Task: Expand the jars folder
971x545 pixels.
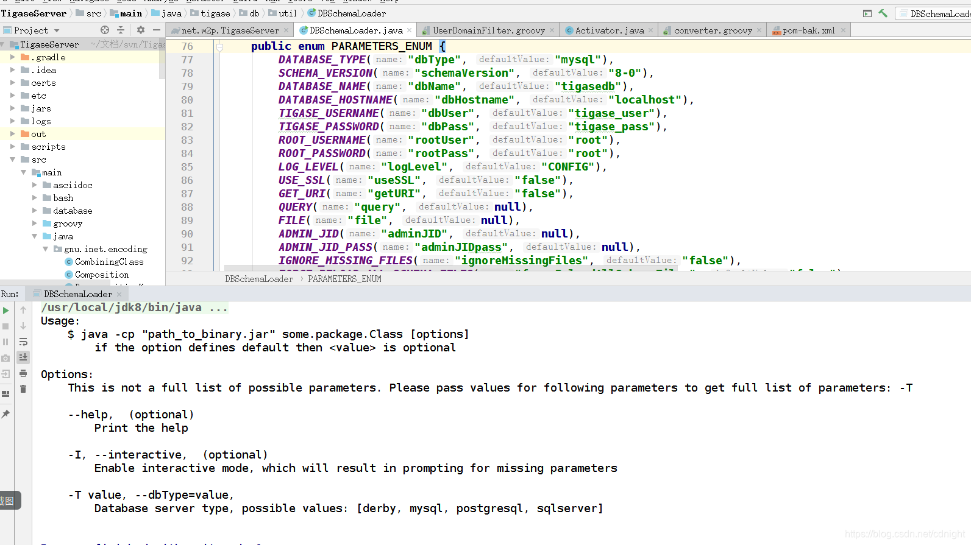Action: [13, 108]
